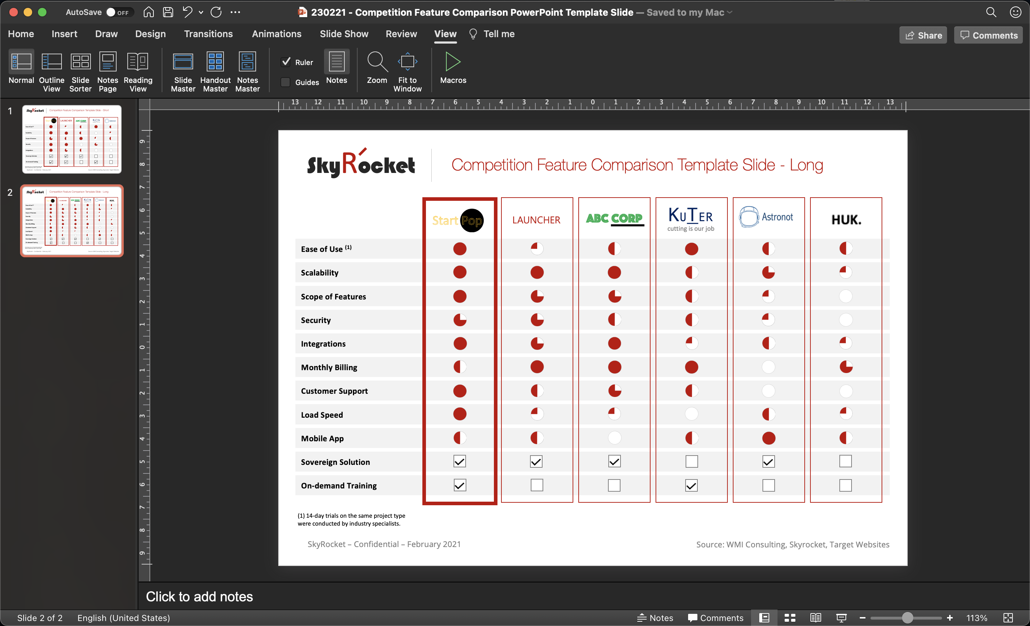Viewport: 1030px width, 626px height.
Task: Open the Slide Show tab
Action: pos(344,34)
